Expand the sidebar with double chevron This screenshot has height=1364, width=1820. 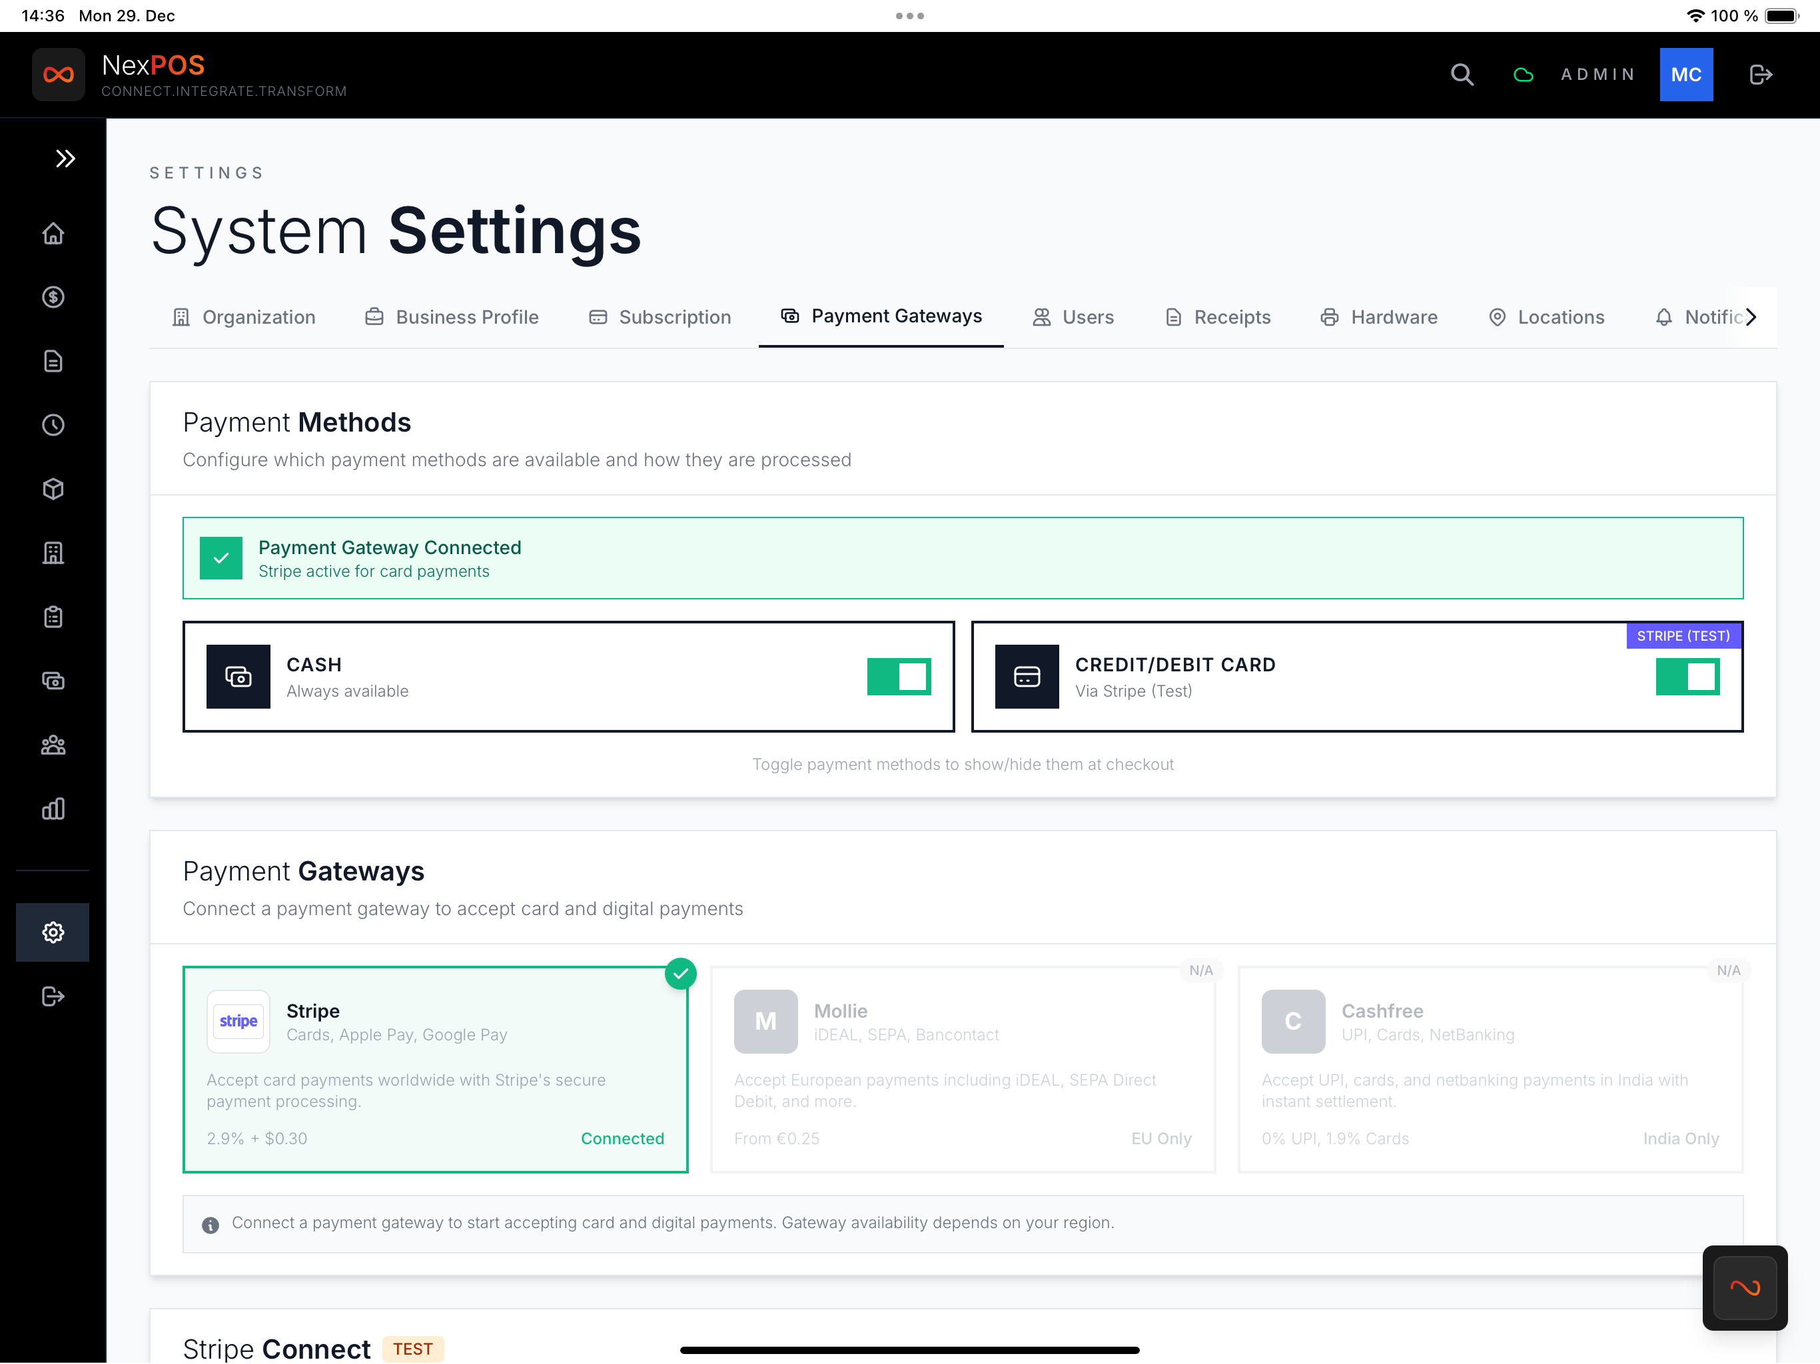point(65,158)
